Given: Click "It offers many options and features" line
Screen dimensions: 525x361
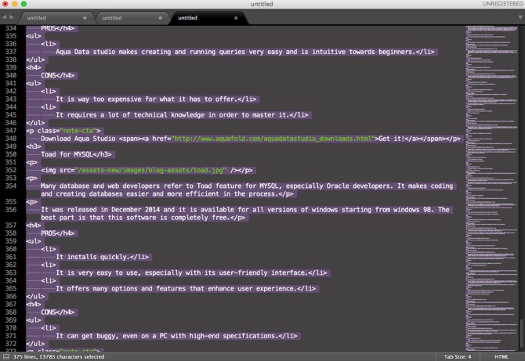Looking at the screenshot, I should point(186,288).
